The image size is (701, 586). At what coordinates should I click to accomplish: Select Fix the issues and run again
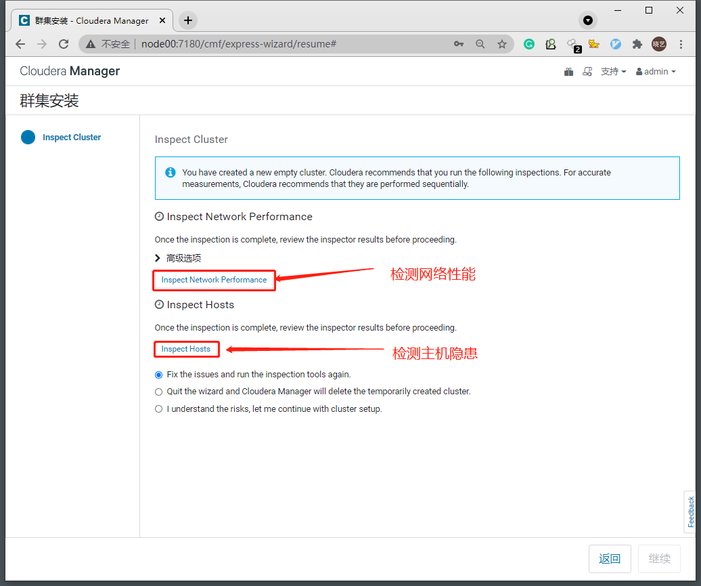coord(159,375)
